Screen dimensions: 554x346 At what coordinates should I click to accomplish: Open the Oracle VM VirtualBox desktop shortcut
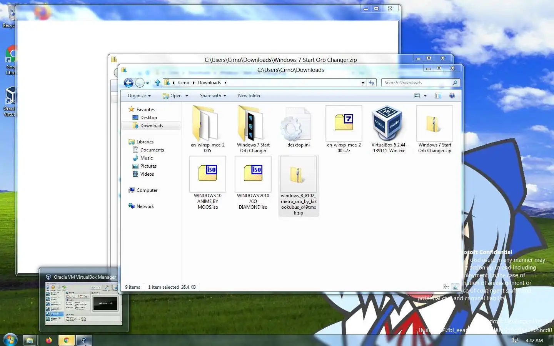(x=10, y=101)
